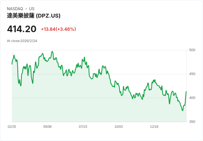
Task: Click the NASDAQ exchange label
Action: [x=15, y=9]
